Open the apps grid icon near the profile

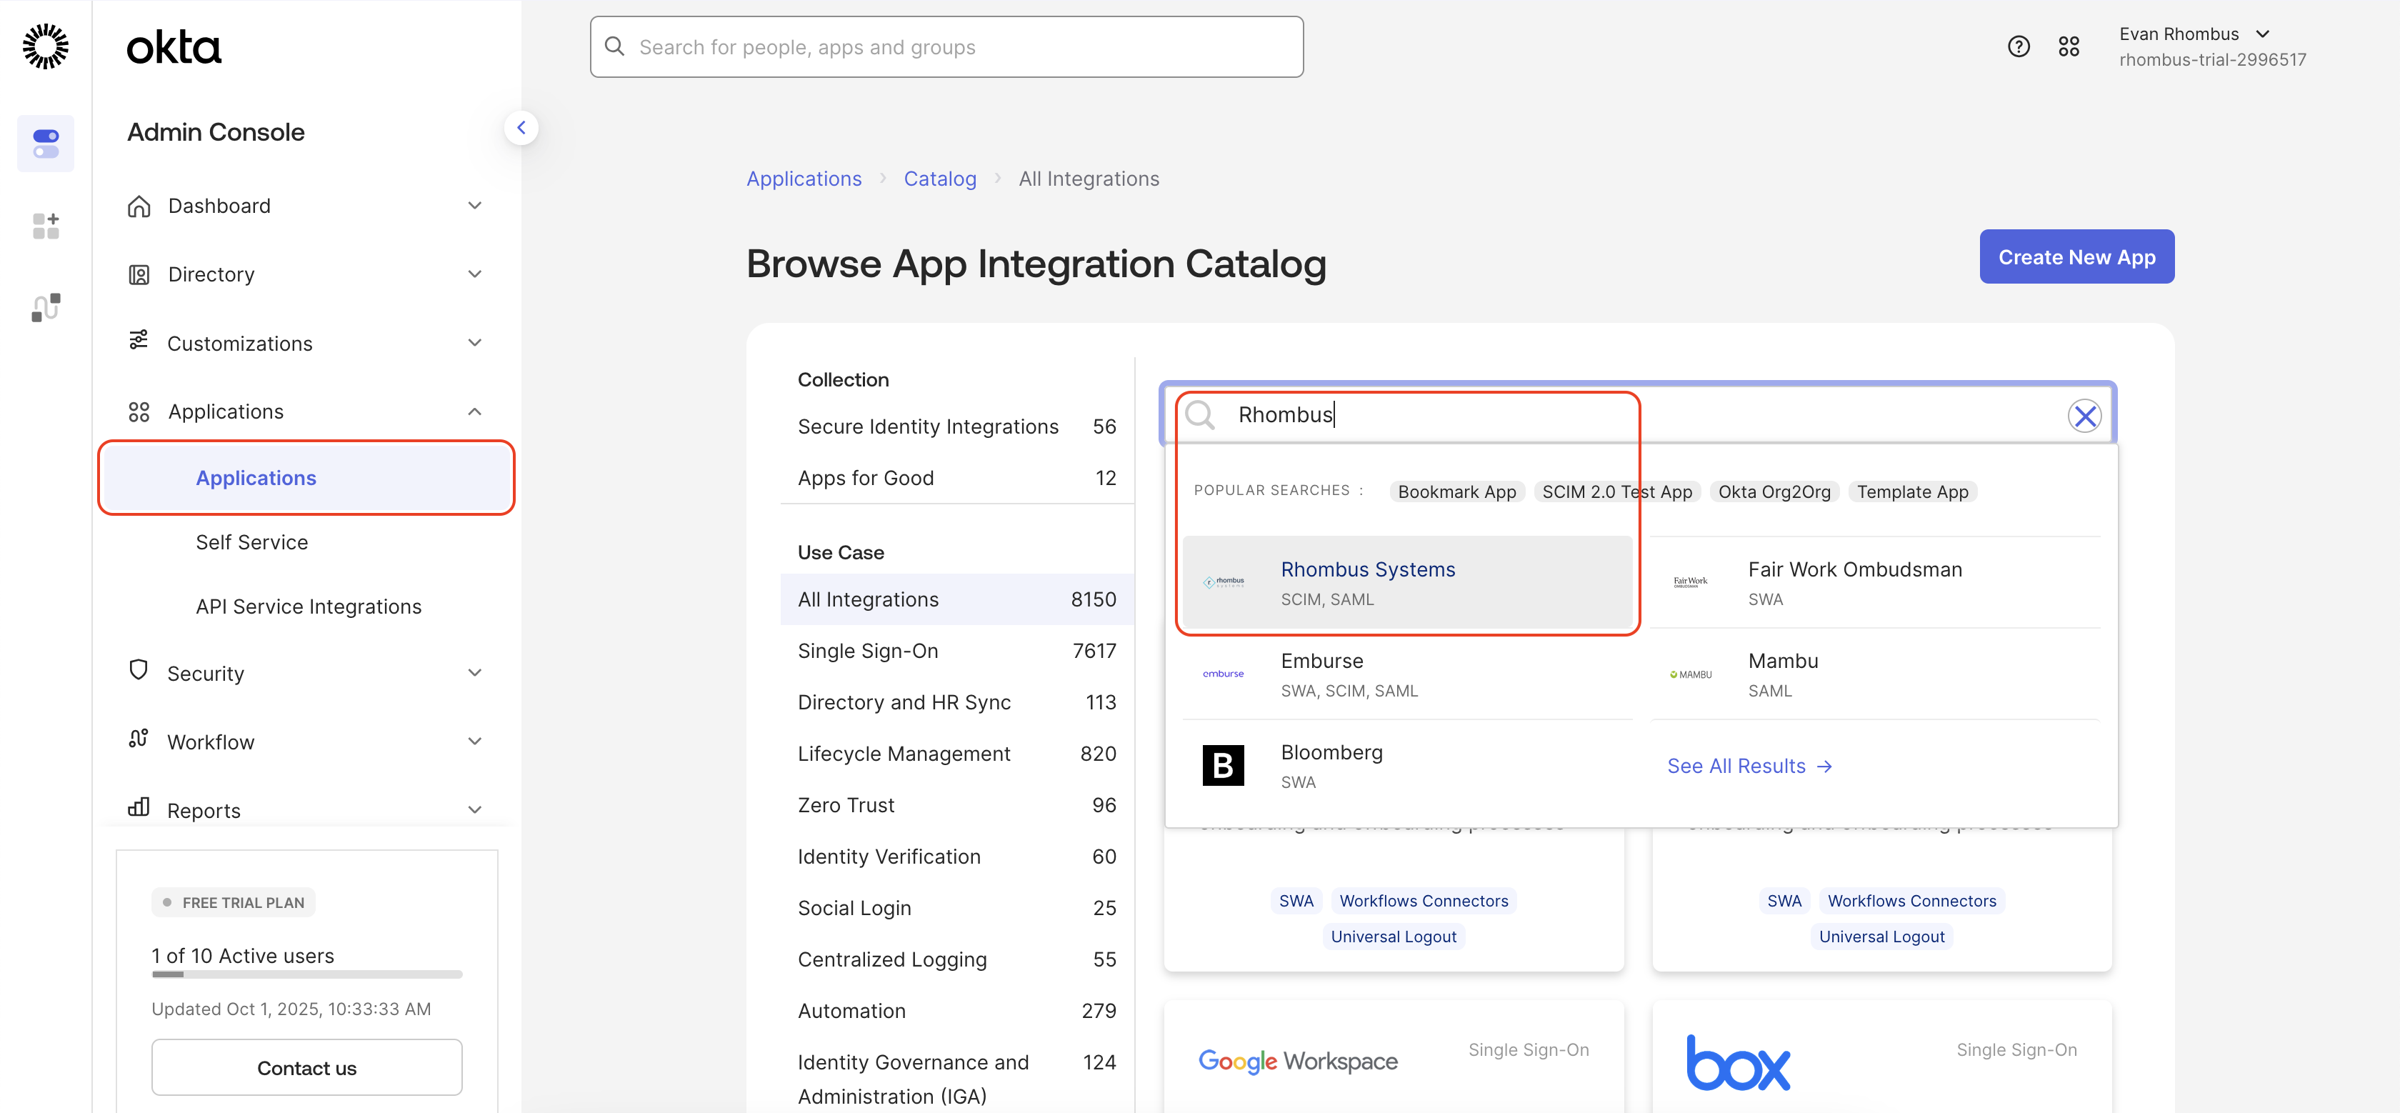pos(2069,46)
